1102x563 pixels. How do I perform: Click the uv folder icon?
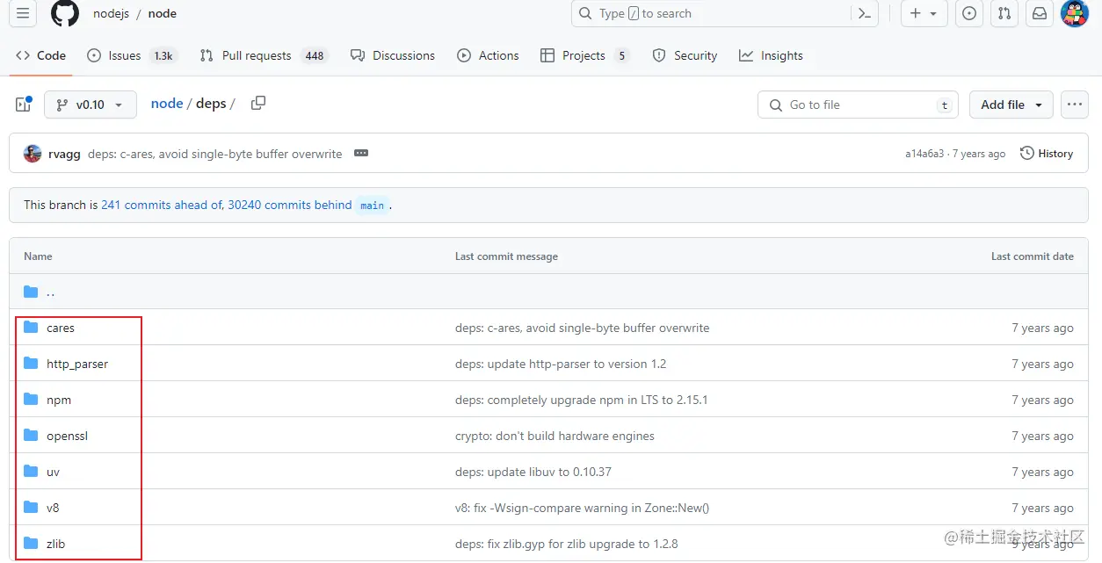pyautogui.click(x=31, y=472)
